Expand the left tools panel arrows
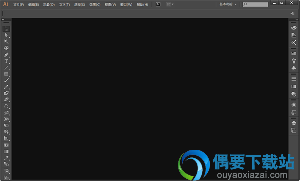This screenshot has width=300, height=181. [3, 20]
